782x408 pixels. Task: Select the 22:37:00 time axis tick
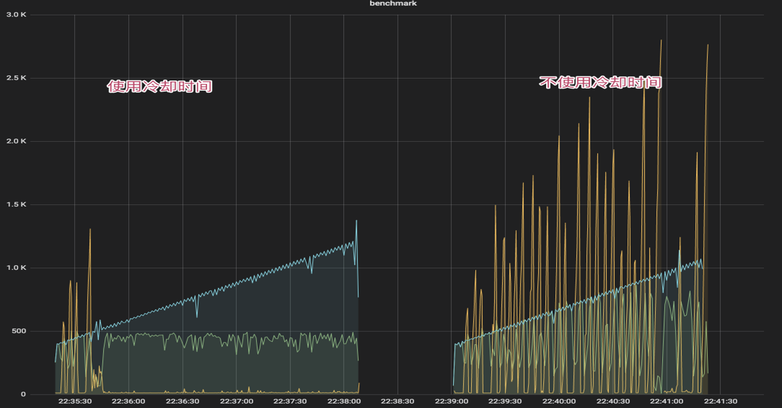click(x=236, y=401)
